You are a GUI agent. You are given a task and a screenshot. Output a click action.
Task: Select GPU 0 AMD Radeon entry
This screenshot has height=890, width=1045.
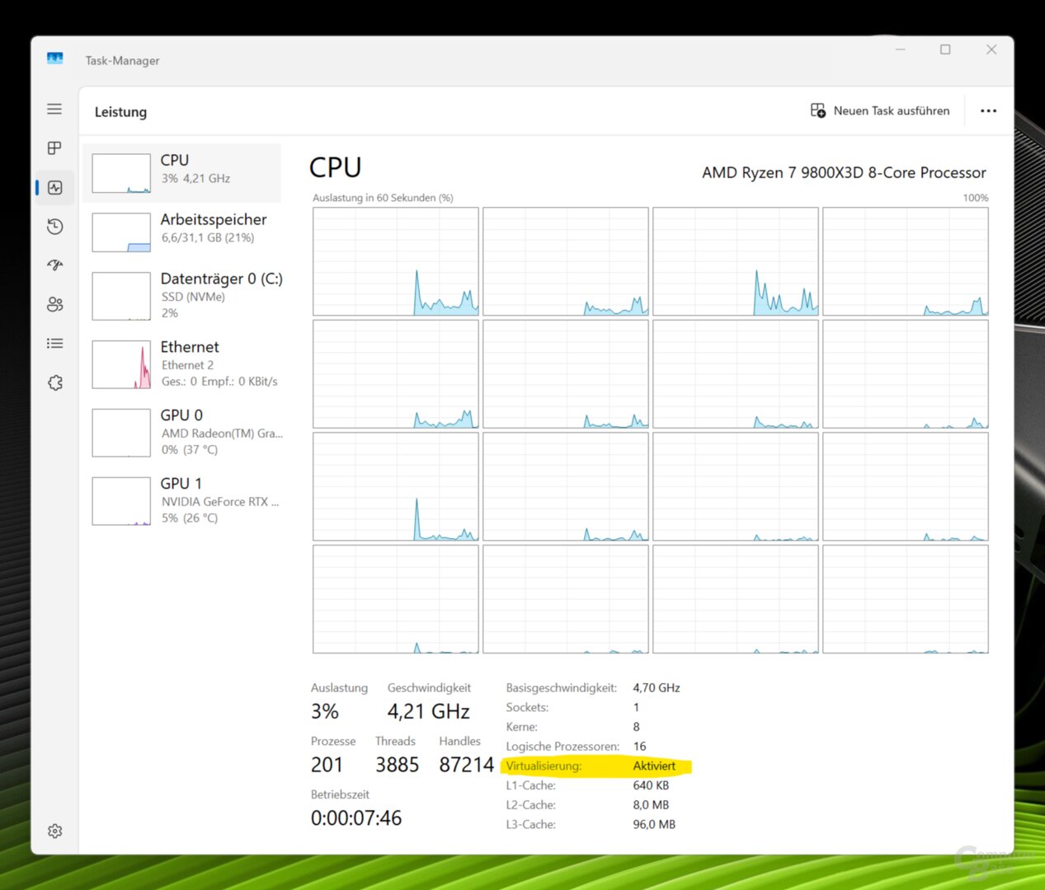point(182,432)
